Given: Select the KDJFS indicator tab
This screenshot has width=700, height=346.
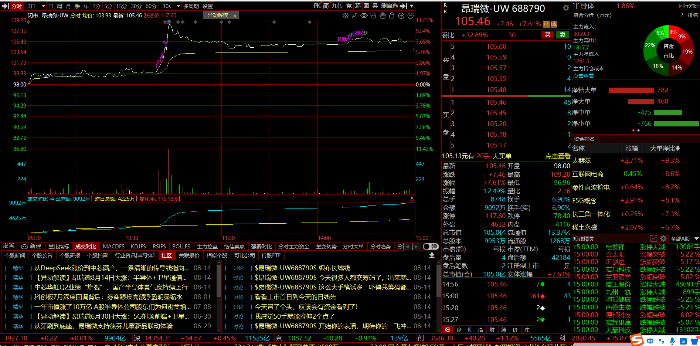Looking at the screenshot, I should (x=138, y=246).
